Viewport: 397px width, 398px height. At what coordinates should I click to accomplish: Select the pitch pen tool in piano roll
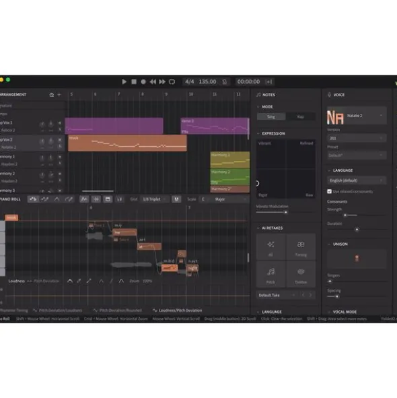pos(69,199)
